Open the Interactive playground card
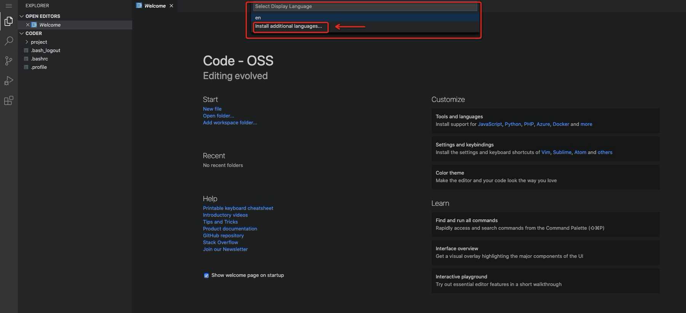The height and width of the screenshot is (313, 686). [545, 281]
